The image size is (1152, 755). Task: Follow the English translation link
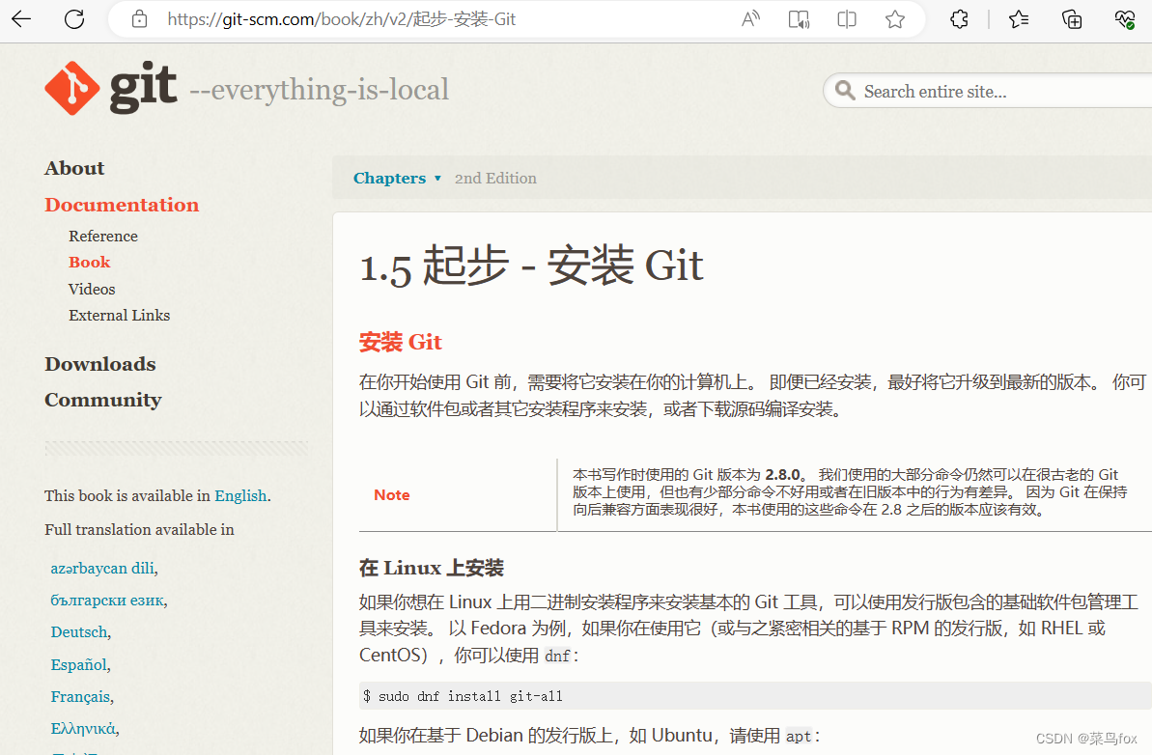click(x=240, y=495)
